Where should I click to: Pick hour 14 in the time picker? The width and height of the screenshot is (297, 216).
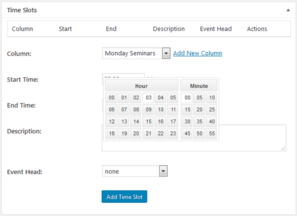pyautogui.click(x=136, y=122)
